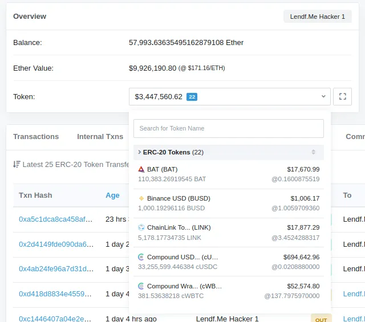Open transaction 0xd418d8834e4559…
The width and height of the screenshot is (365, 322).
(55, 294)
